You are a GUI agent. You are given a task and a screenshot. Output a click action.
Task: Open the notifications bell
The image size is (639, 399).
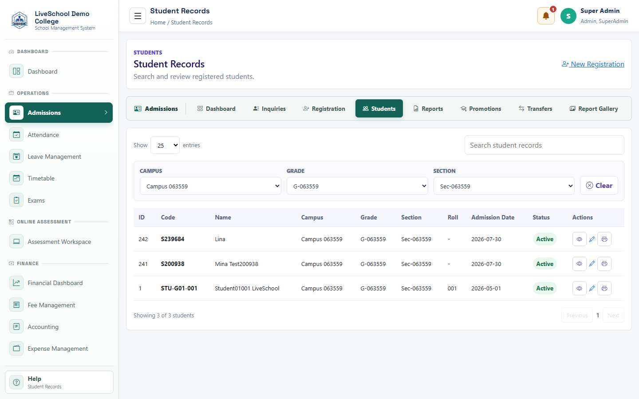[x=546, y=16]
